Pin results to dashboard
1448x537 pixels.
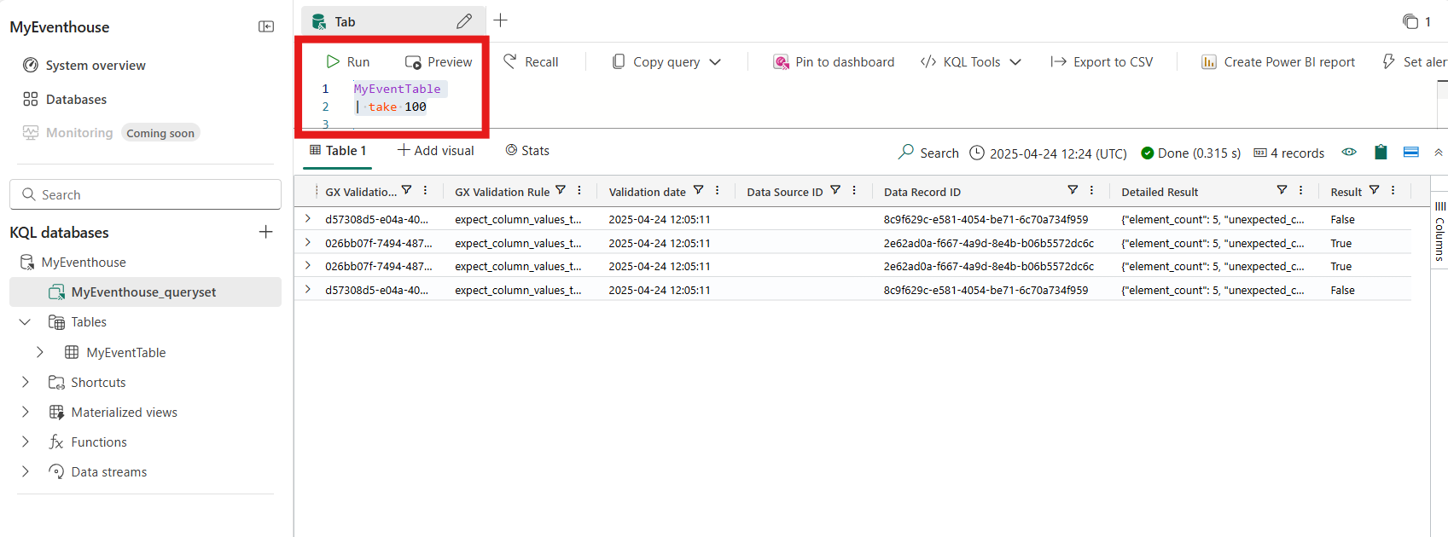[x=834, y=62]
